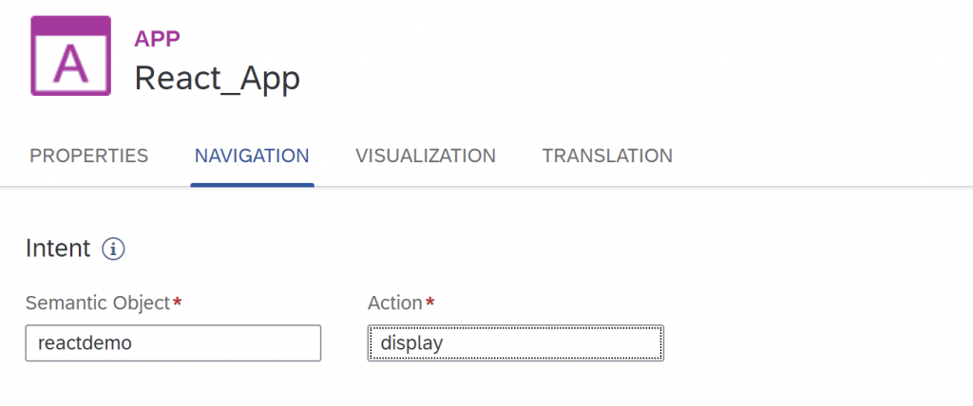Click the red asterisk beside Action
Screen dimensions: 973x406
coord(430,301)
